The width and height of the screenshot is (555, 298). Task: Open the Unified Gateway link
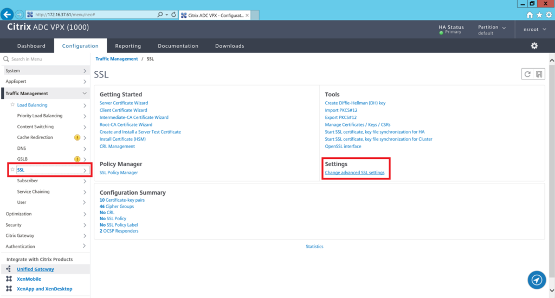coord(35,269)
